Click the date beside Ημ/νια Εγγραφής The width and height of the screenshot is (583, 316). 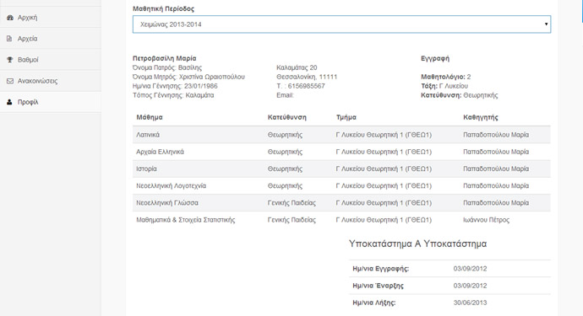coord(470,269)
